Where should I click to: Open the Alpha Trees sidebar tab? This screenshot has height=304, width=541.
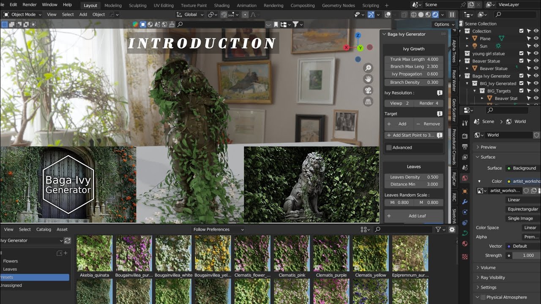pyautogui.click(x=454, y=52)
